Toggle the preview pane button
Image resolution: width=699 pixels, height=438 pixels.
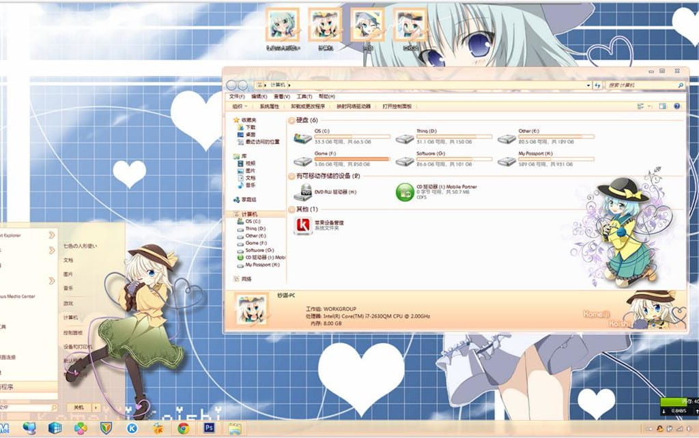[x=661, y=106]
